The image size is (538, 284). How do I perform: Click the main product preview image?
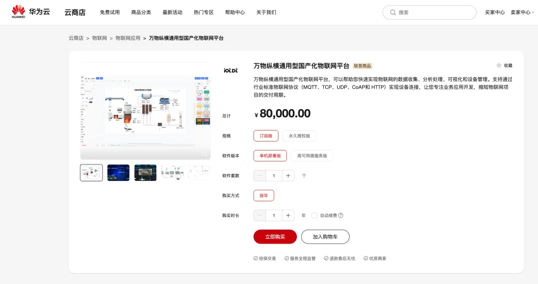(145, 111)
